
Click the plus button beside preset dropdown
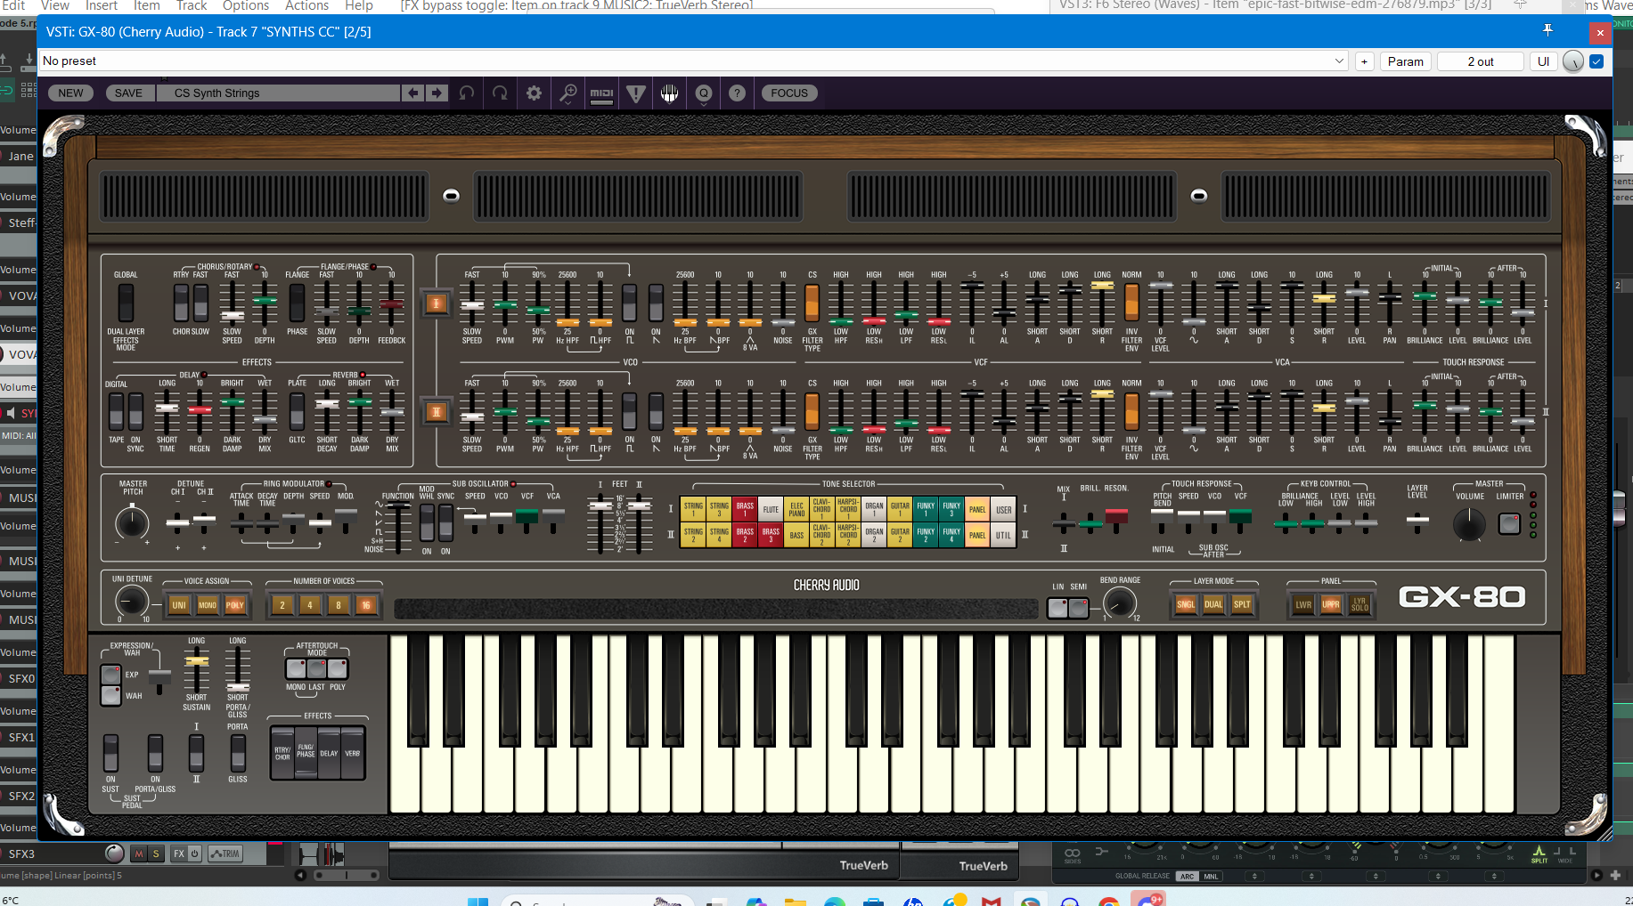1364,61
